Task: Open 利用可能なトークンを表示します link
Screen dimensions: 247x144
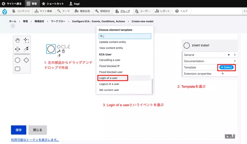Action: (x=35, y=140)
